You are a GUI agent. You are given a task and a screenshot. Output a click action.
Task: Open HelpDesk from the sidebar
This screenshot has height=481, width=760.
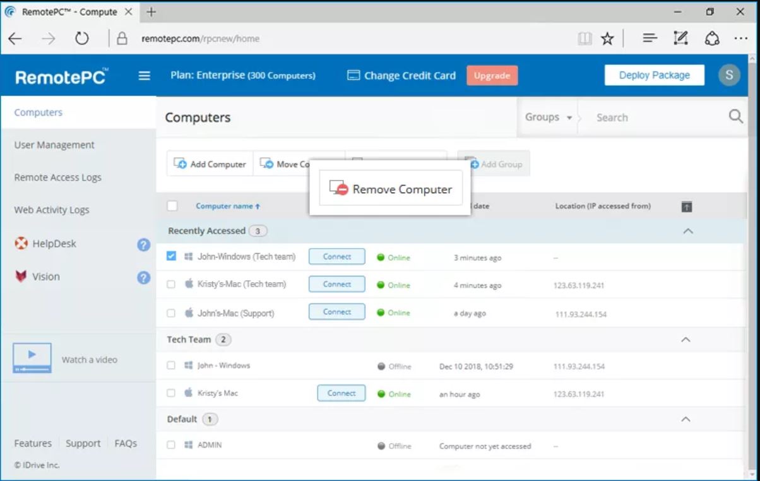(45, 244)
